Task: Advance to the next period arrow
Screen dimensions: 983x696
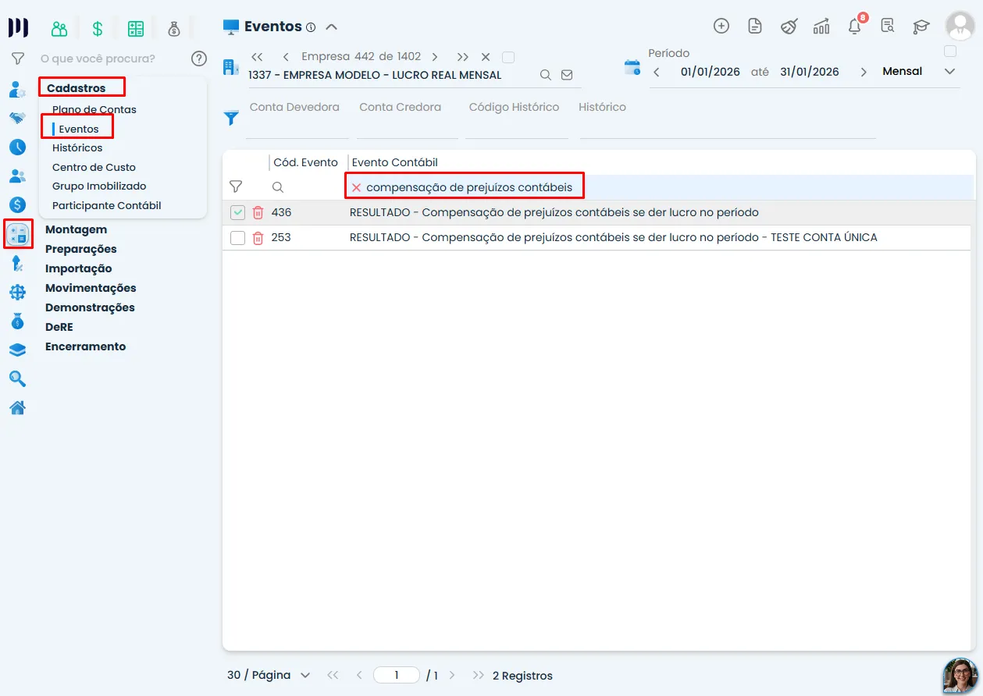Action: click(x=864, y=72)
